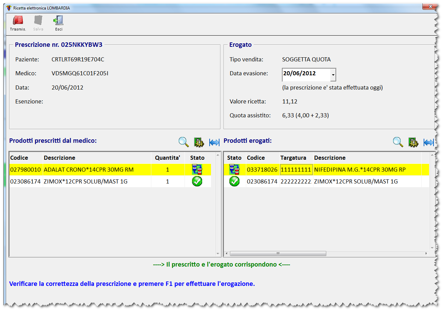The image size is (444, 312).
Task: Click the Trasmis. telephone toolbar icon
Action: point(18,20)
